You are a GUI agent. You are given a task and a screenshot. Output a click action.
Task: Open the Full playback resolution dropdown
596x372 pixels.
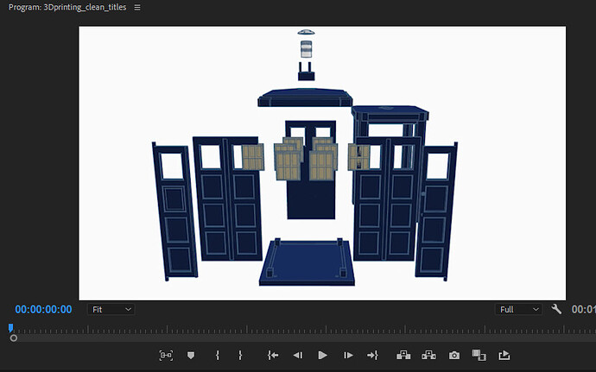click(518, 309)
